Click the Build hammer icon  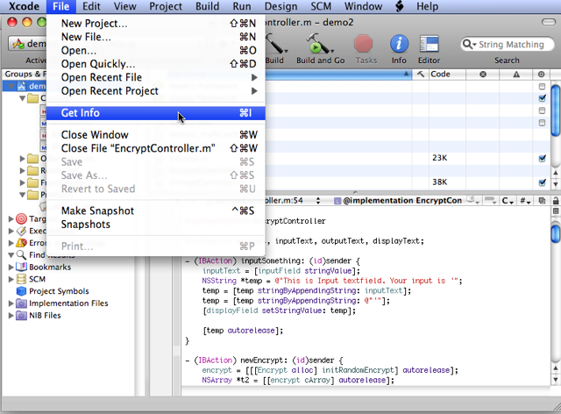click(x=275, y=44)
